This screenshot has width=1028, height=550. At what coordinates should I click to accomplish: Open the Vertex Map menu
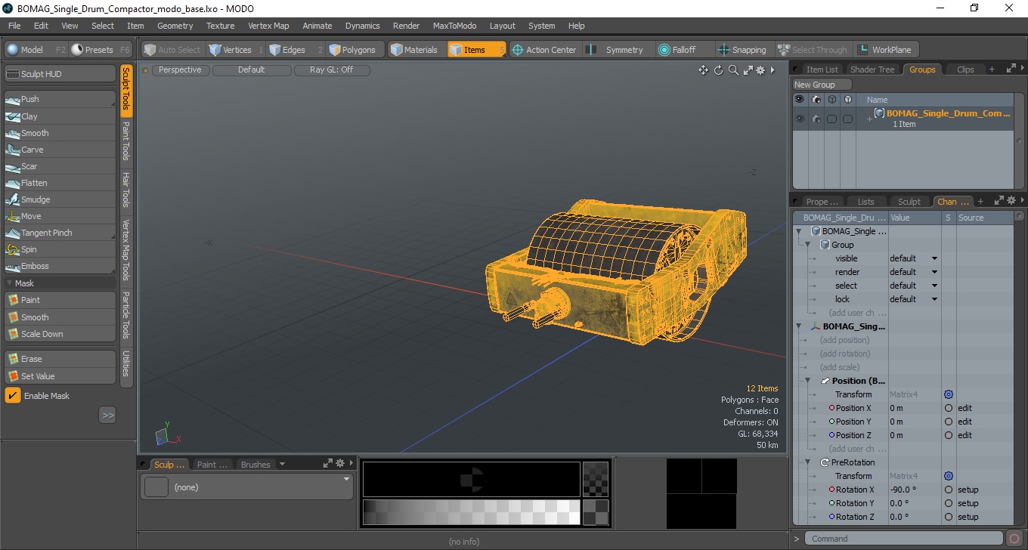coord(268,26)
